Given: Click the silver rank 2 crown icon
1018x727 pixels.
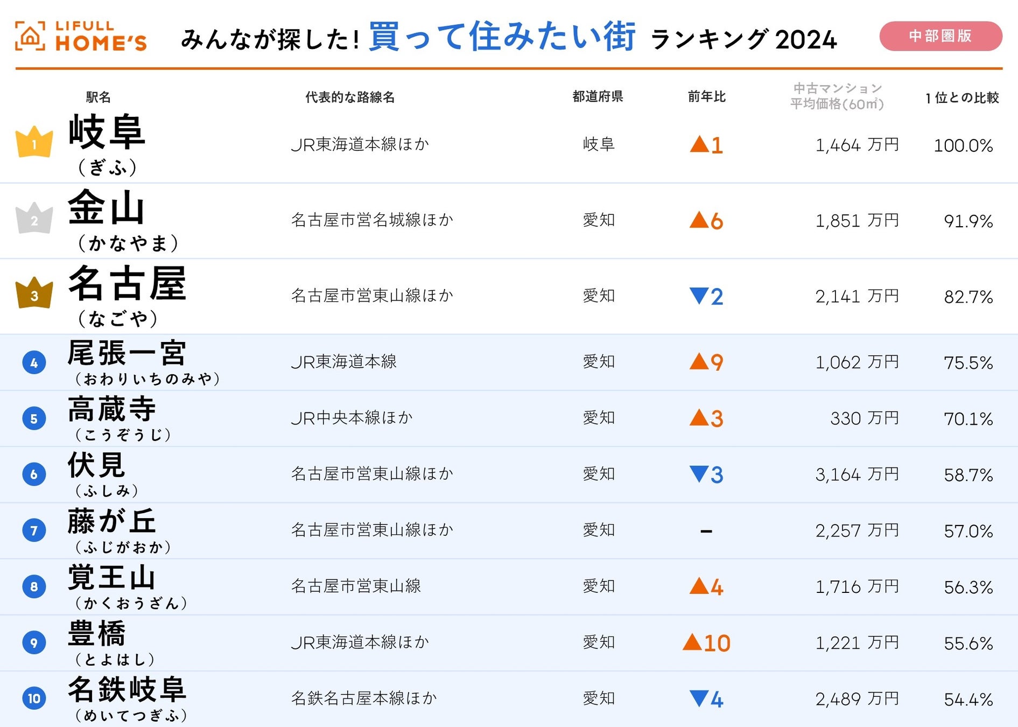Looking at the screenshot, I should pyautogui.click(x=34, y=219).
